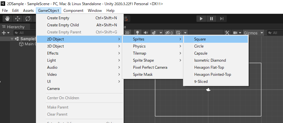Toggle the 2D scene view mode

[127, 33]
